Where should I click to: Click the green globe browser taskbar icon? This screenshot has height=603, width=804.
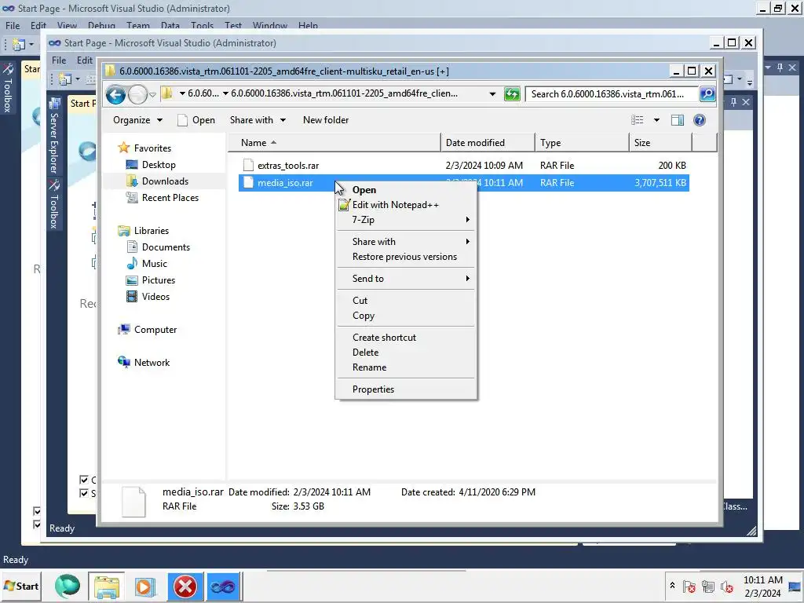68,586
